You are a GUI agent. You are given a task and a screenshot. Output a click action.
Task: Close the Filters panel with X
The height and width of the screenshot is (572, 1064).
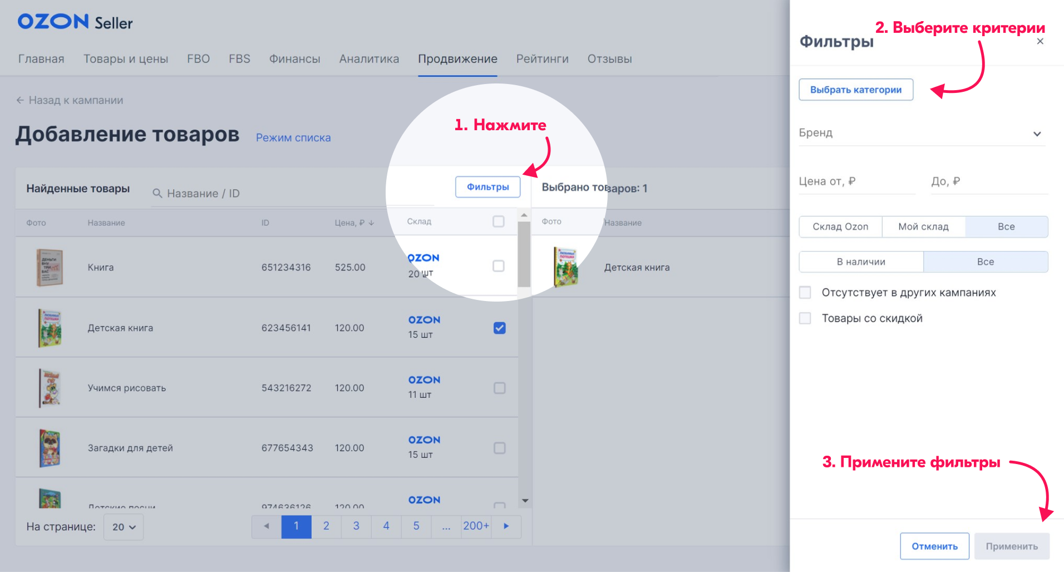coord(1040,42)
